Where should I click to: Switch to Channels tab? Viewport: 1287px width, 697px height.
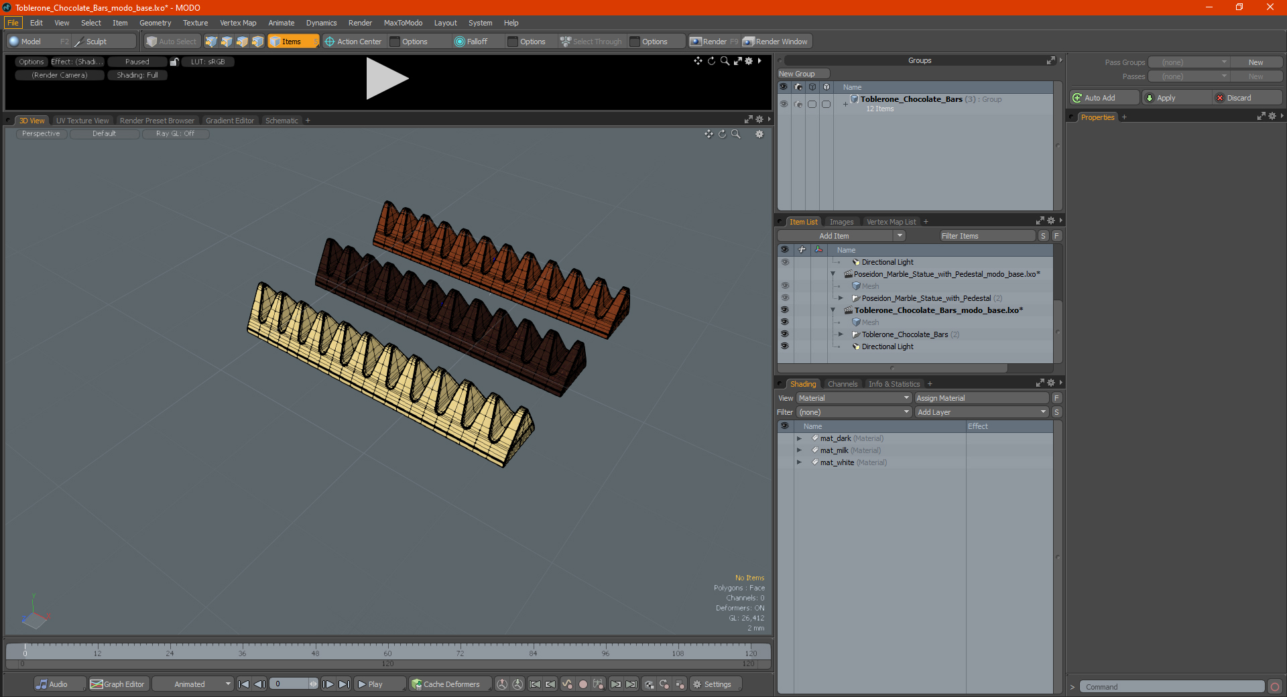tap(843, 384)
